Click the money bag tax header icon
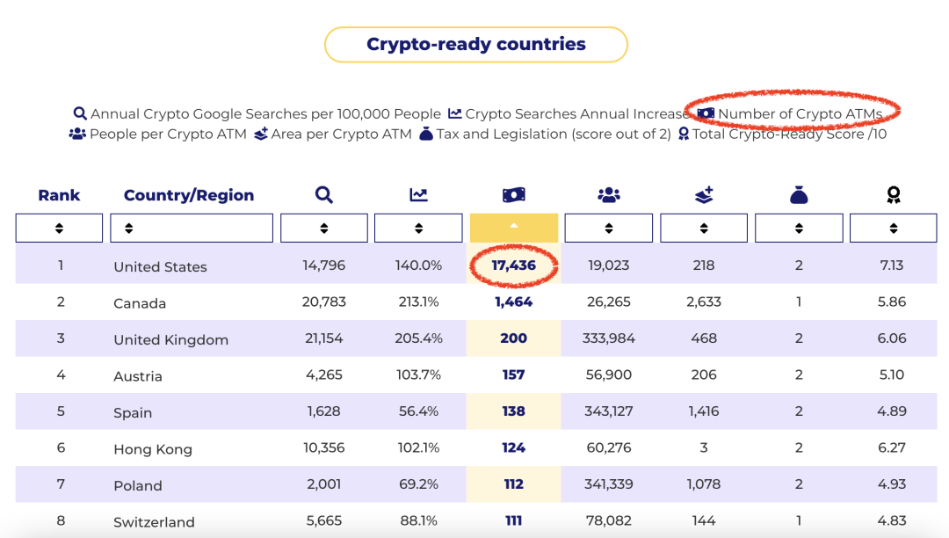 (799, 195)
